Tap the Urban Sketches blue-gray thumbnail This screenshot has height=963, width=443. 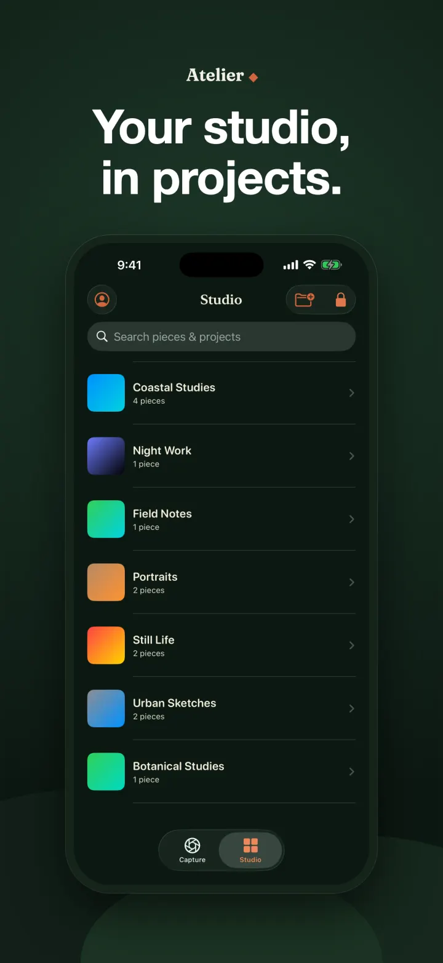106,709
